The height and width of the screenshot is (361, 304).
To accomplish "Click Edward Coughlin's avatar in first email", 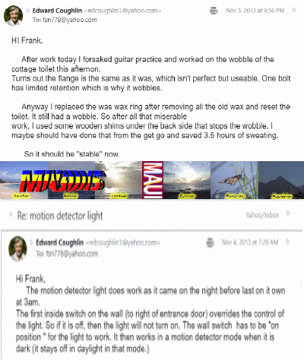I will coord(13,16).
